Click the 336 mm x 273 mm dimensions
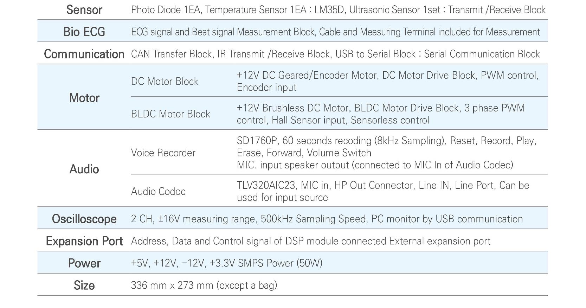 click(204, 285)
